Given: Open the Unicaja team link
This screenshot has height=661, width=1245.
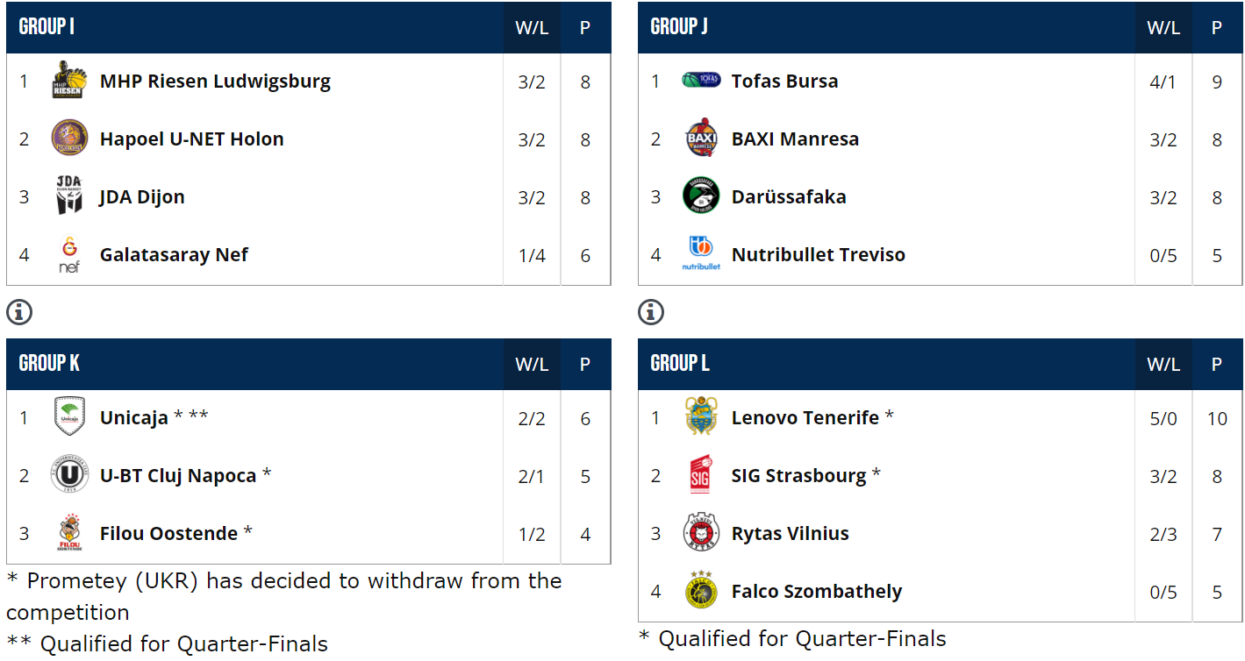Looking at the screenshot, I should [133, 418].
